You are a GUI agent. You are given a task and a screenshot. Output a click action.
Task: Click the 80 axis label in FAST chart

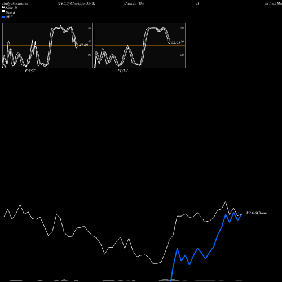90,28
